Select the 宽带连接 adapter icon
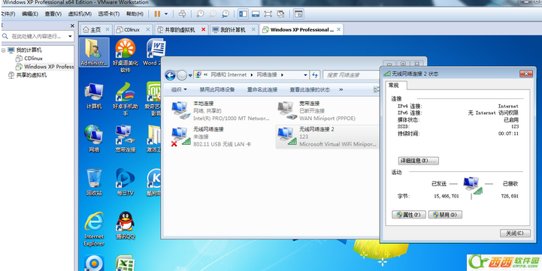 (288, 111)
